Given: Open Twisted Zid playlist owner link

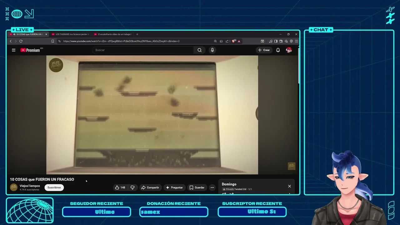Looking at the screenshot, I should pos(240,189).
